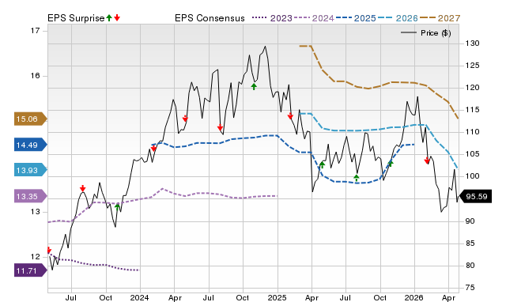The height and width of the screenshot is (302, 506).
Task: Select the red surprise arrow around May 2024
Action: click(x=185, y=119)
